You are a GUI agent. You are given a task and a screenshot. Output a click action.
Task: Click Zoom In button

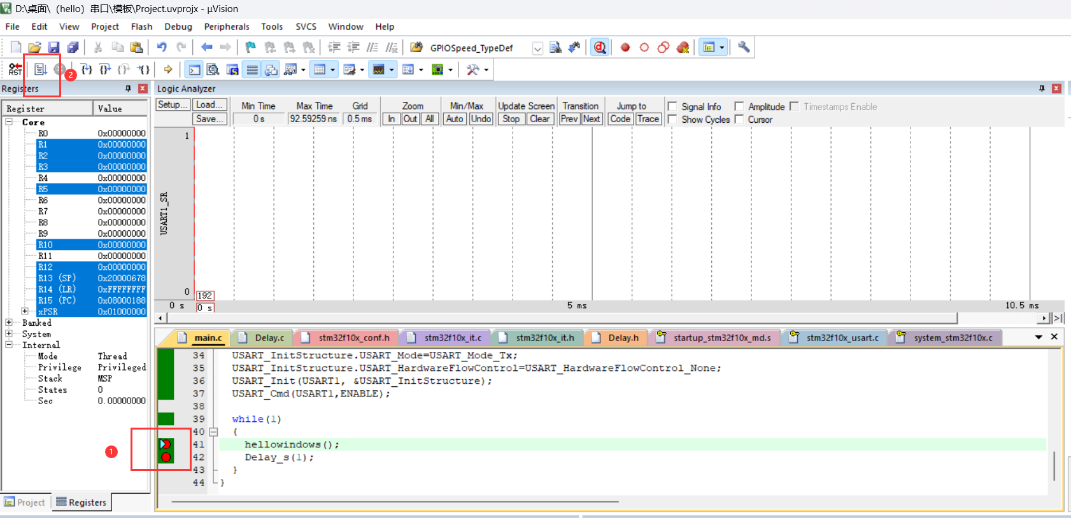click(x=392, y=119)
